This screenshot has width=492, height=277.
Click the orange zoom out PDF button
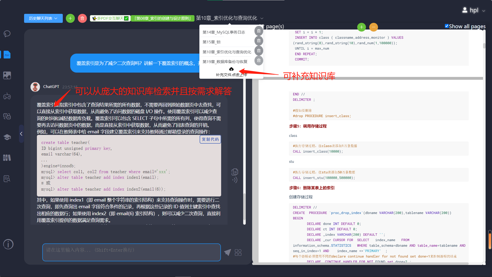pyautogui.click(x=373, y=27)
